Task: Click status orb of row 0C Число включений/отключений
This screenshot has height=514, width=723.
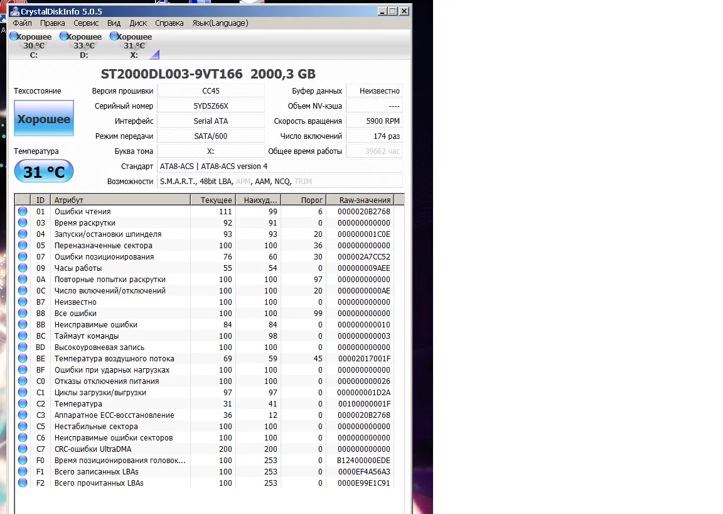Action: (x=23, y=290)
